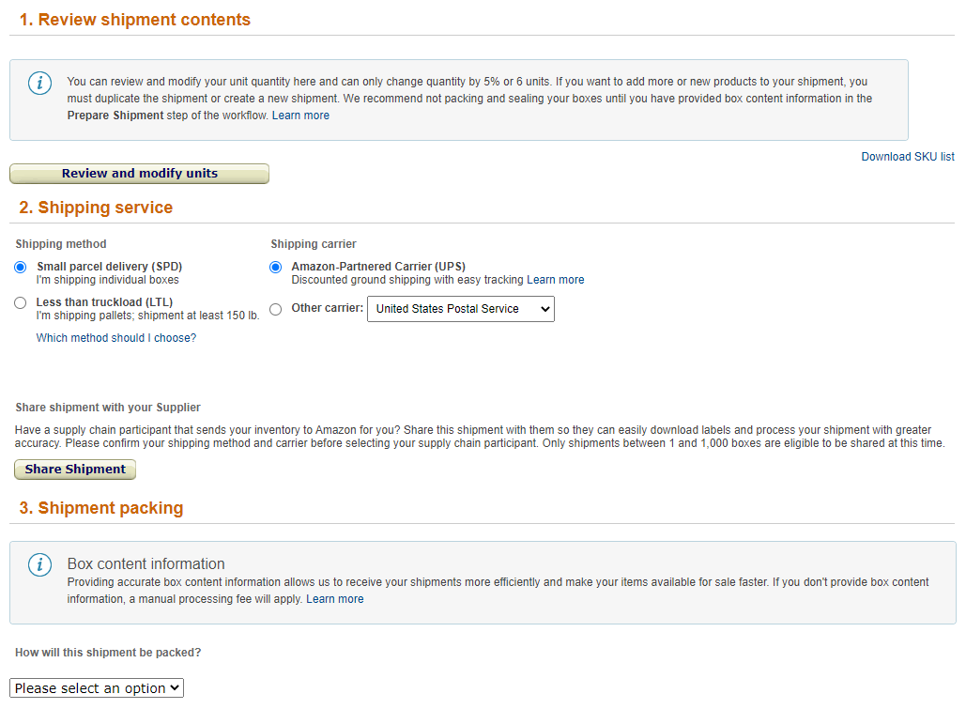Image resolution: width=966 pixels, height=709 pixels.
Task: Choose the Other carrier radio button
Action: [x=275, y=309]
